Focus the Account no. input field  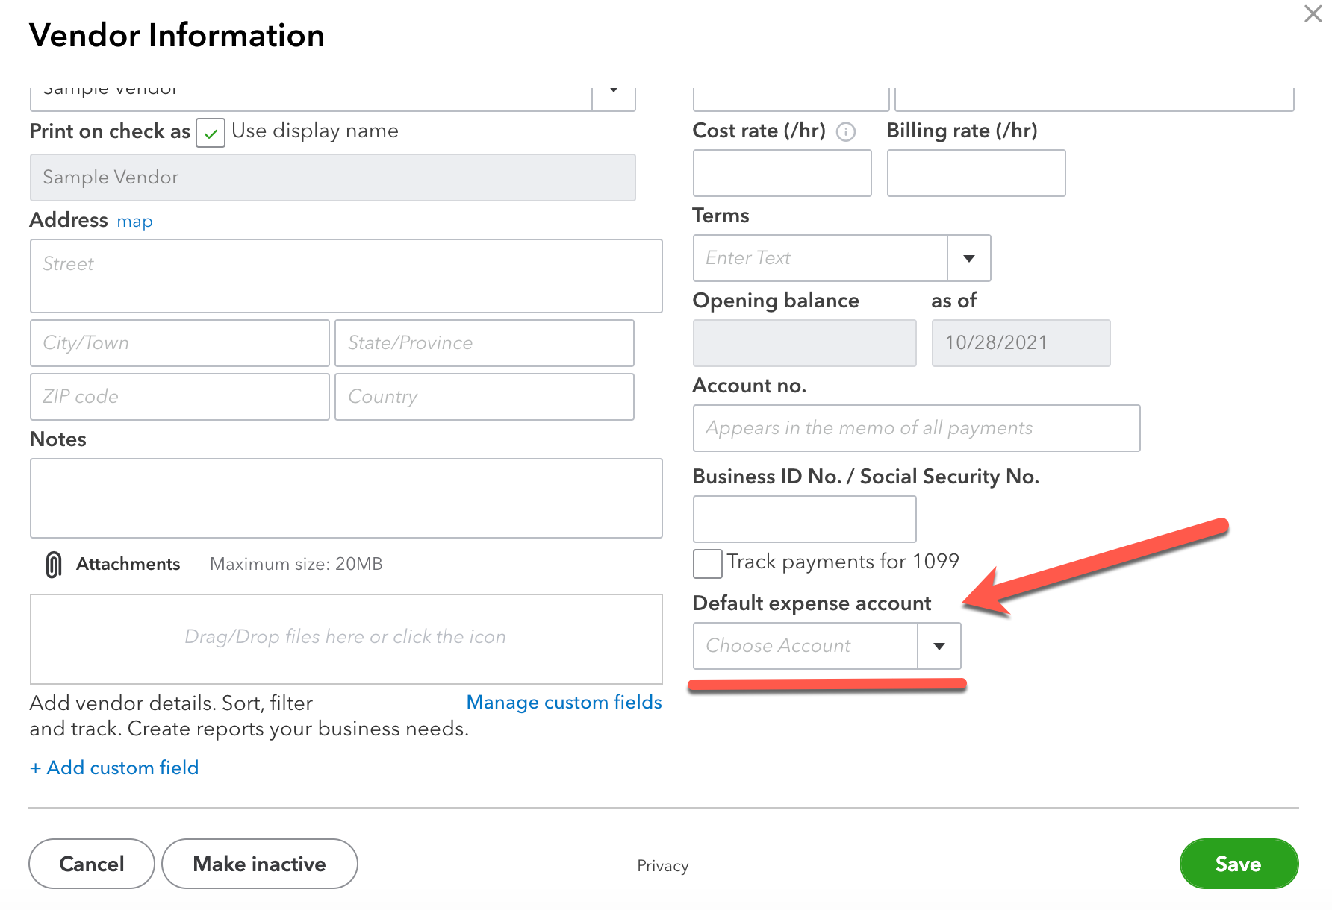click(916, 428)
